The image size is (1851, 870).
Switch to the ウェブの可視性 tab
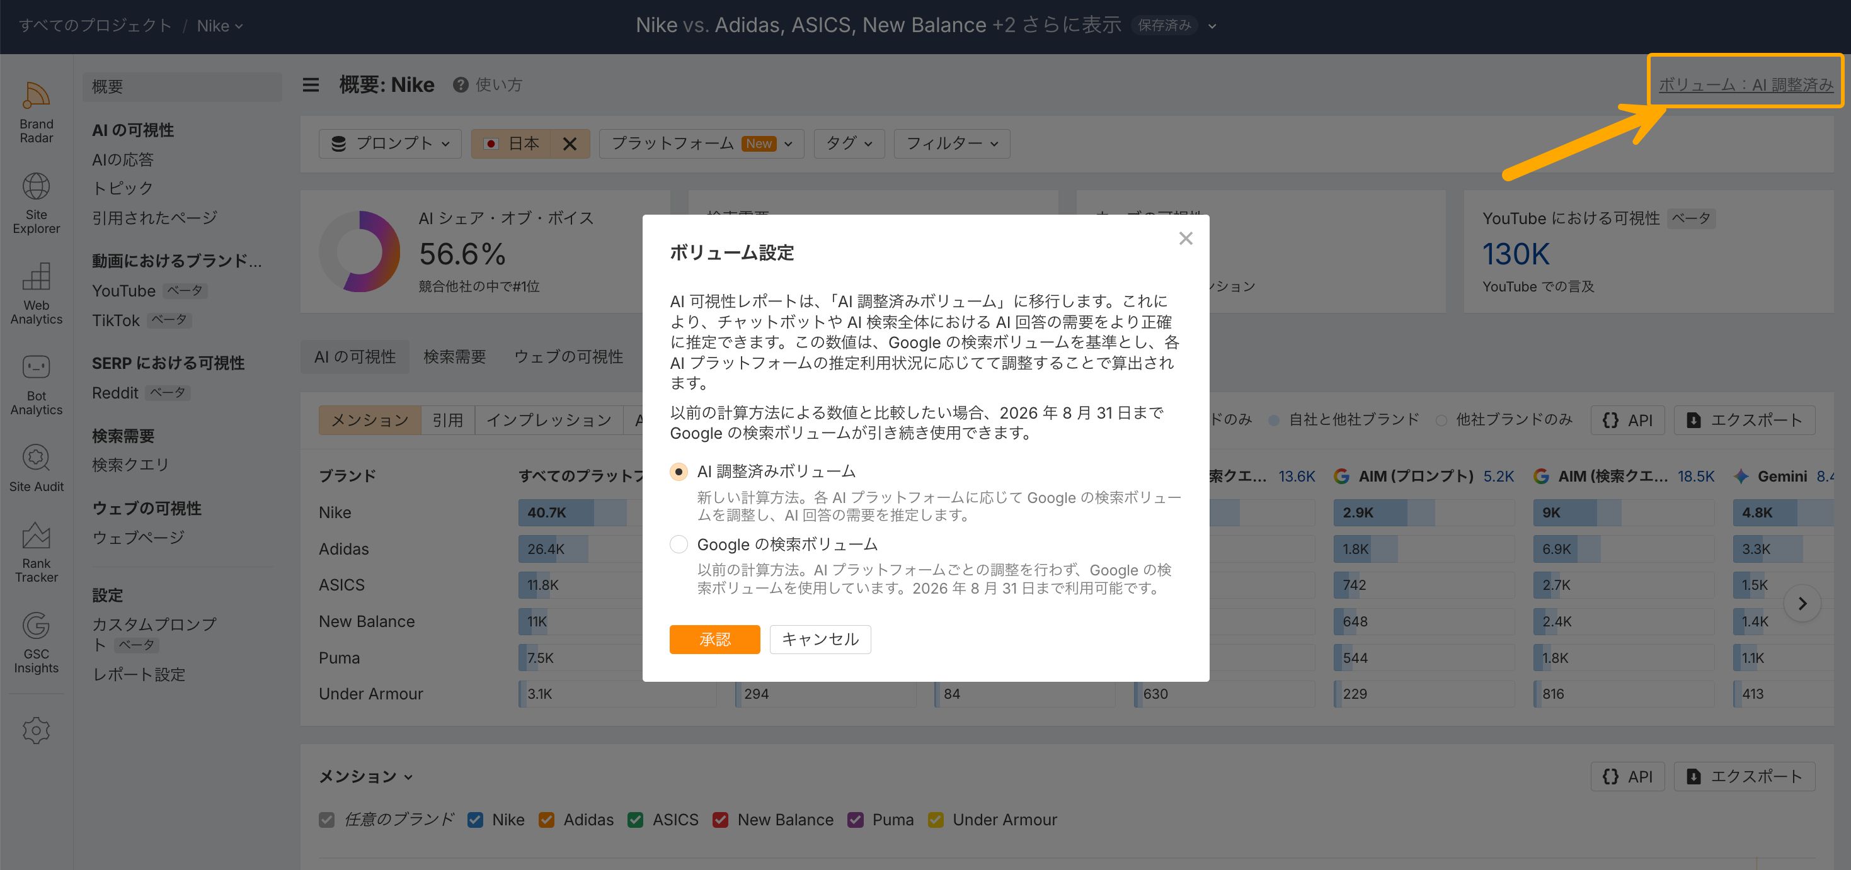coord(568,357)
